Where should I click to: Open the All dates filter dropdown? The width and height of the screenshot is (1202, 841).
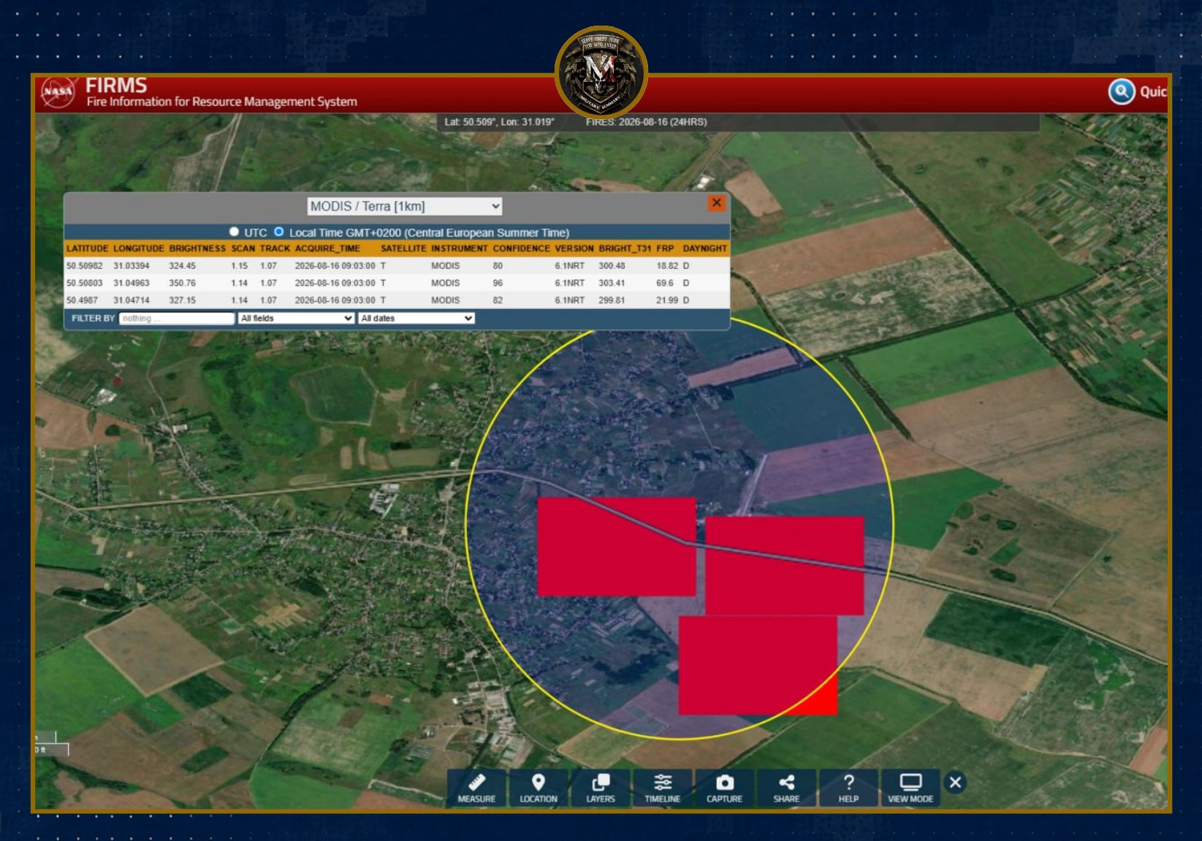pyautogui.click(x=416, y=318)
